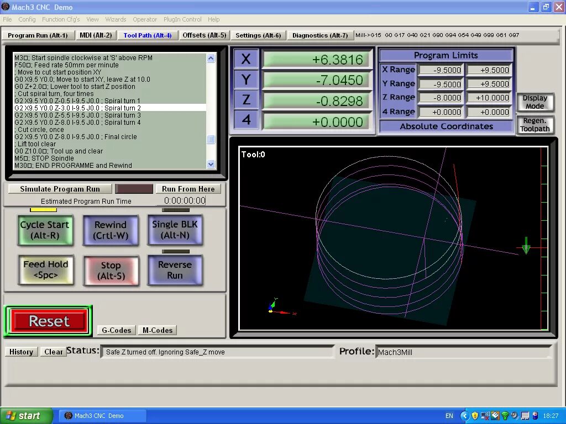This screenshot has width=566, height=424.
Task: Click Rewind (Ctrl-W) button
Action: click(x=111, y=230)
